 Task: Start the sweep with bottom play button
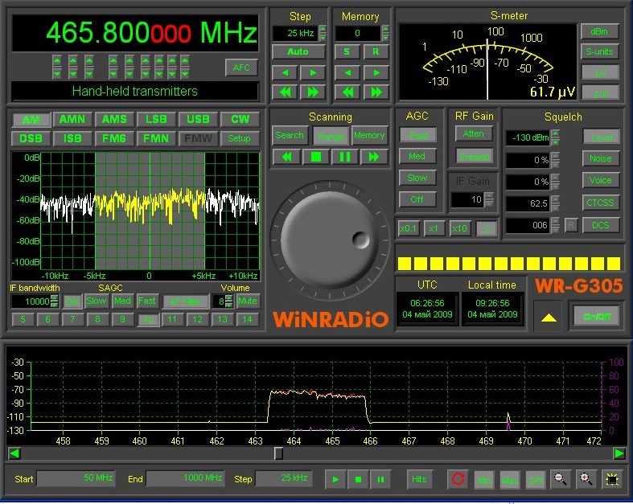click(335, 479)
